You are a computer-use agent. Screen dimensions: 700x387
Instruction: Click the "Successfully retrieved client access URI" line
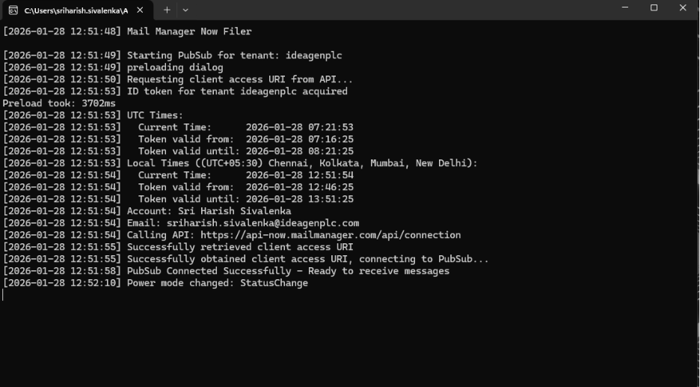239,247
